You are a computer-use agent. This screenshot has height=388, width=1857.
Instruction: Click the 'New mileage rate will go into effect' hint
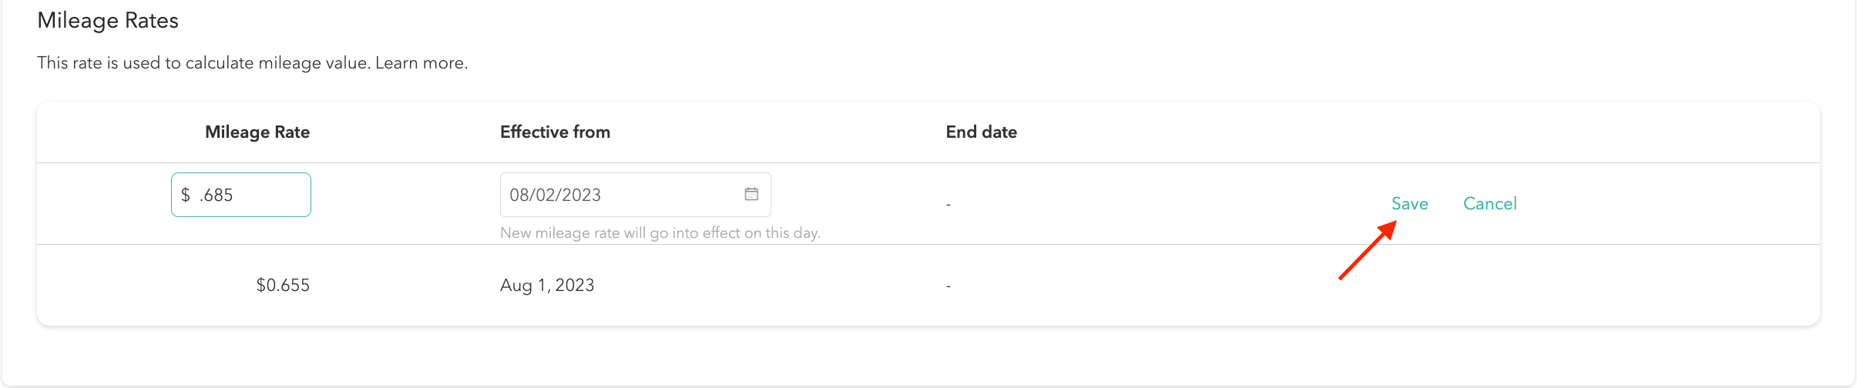point(660,233)
